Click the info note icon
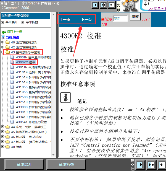The width and height of the screenshot is (166, 171). pos(65,98)
